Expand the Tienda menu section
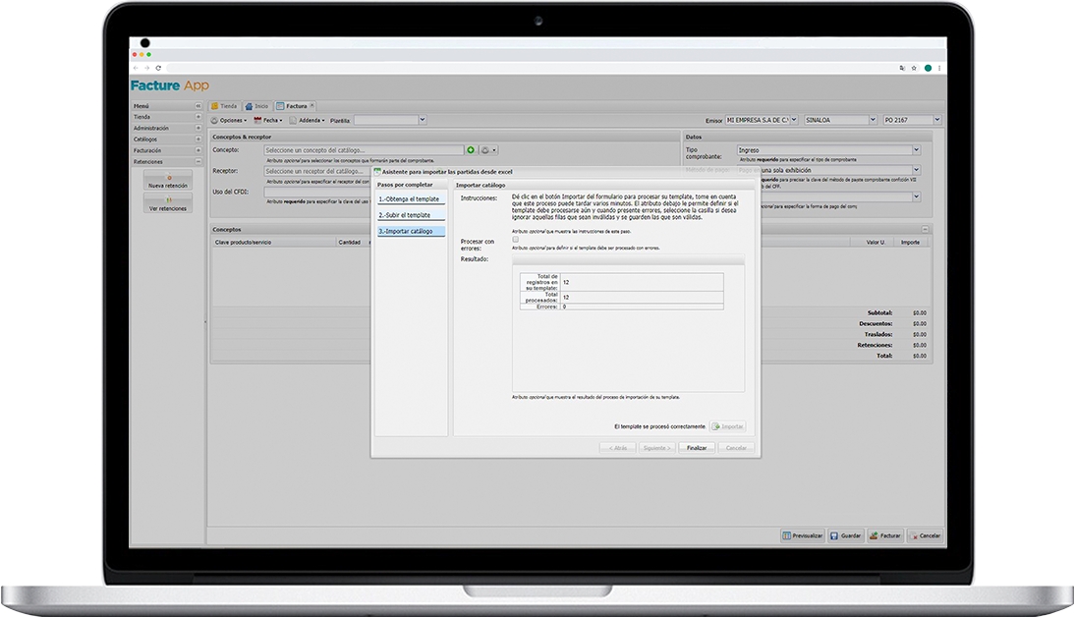Screen dimensions: 1075x617 tap(198, 117)
